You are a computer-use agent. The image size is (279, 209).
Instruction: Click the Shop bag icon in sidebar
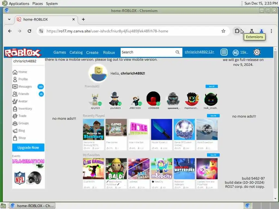click(15, 138)
